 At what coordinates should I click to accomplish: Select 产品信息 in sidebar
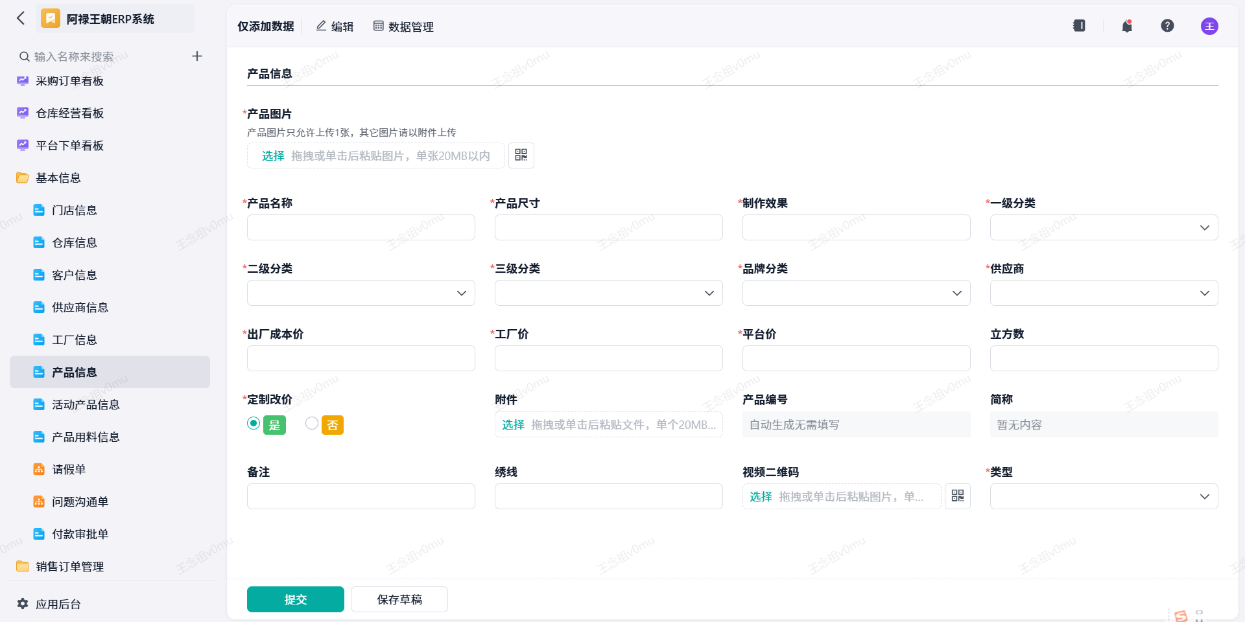pos(110,372)
